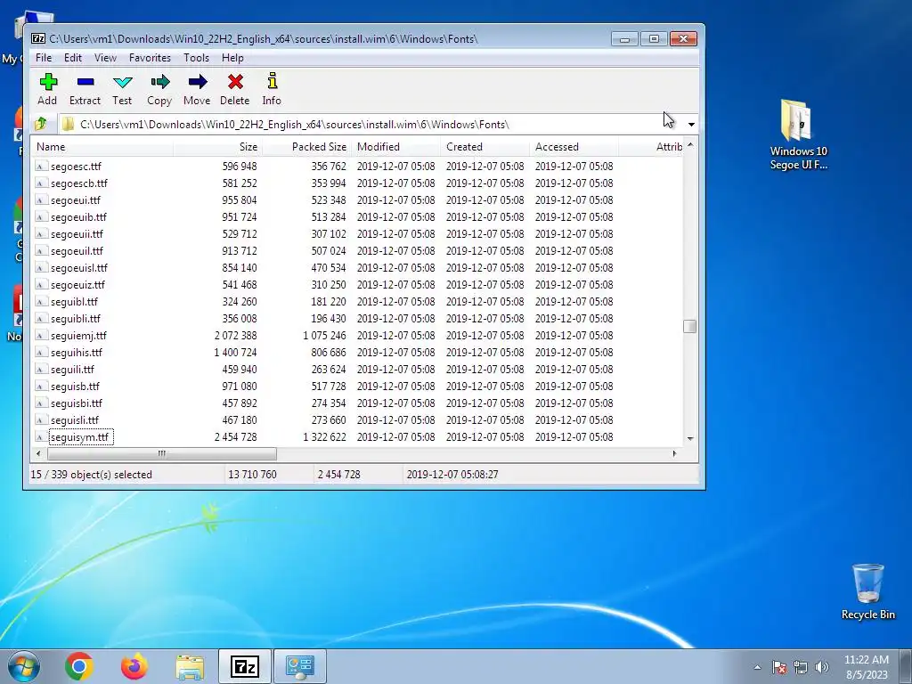Select the segoescb.ttf file name
This screenshot has height=684, width=912.
pyautogui.click(x=79, y=183)
